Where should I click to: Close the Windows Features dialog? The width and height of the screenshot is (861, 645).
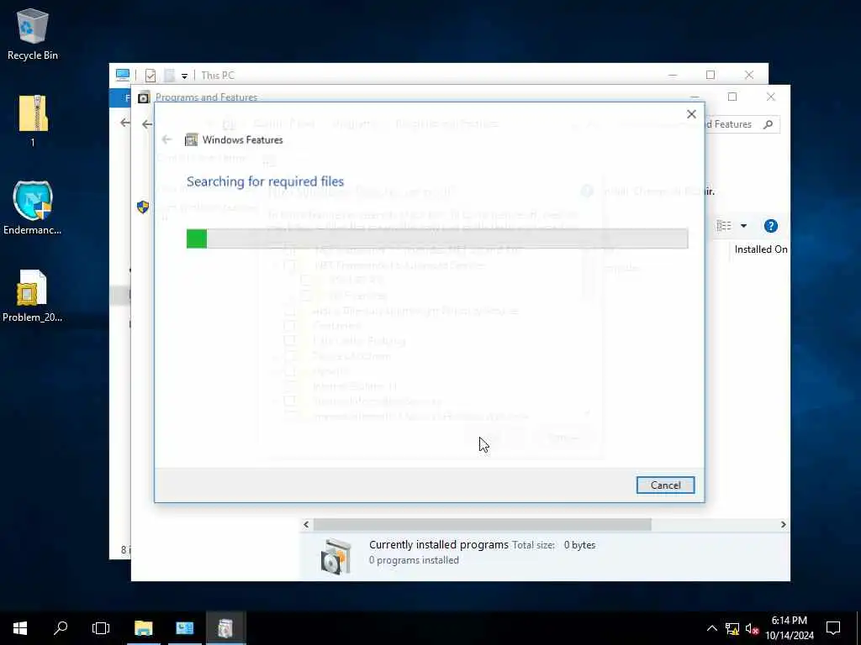(691, 114)
